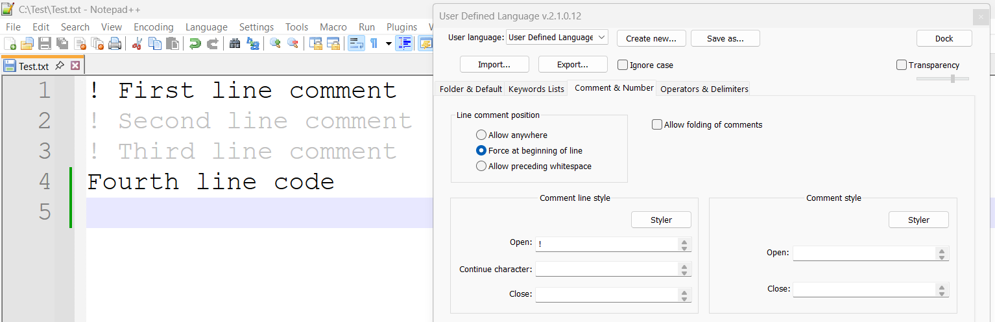Toggle word wrap toolbar icon
Viewport: 995px width, 322px height.
click(x=356, y=44)
